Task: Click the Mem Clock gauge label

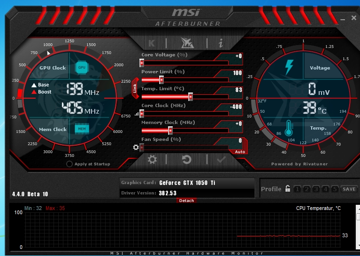Action: tap(53, 129)
